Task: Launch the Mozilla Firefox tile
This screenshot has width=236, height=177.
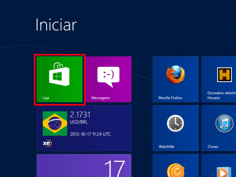Action: [176, 79]
